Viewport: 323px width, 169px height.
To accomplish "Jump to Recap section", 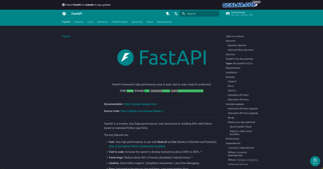I will coord(231,118).
